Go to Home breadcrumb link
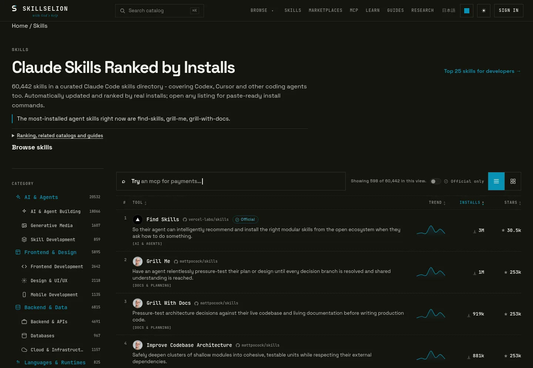The width and height of the screenshot is (533, 368). click(x=20, y=26)
